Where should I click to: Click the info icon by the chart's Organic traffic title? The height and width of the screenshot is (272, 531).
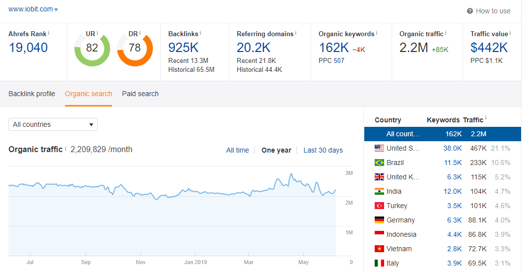click(x=66, y=148)
